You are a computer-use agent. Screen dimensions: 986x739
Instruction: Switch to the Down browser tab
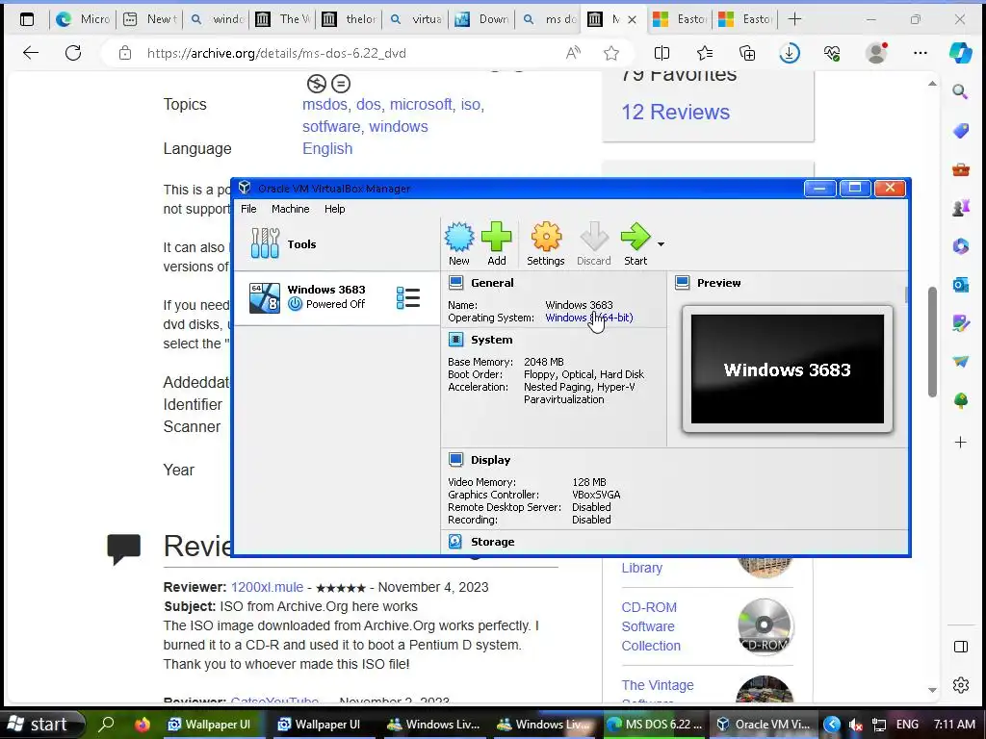(482, 19)
